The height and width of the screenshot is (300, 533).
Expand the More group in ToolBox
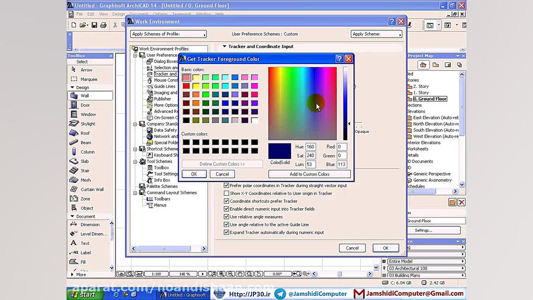pos(72,274)
